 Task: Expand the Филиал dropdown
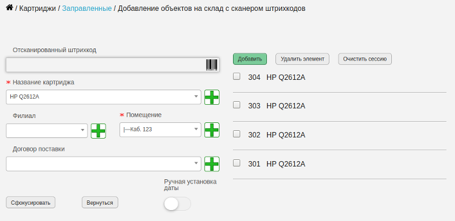(47, 131)
